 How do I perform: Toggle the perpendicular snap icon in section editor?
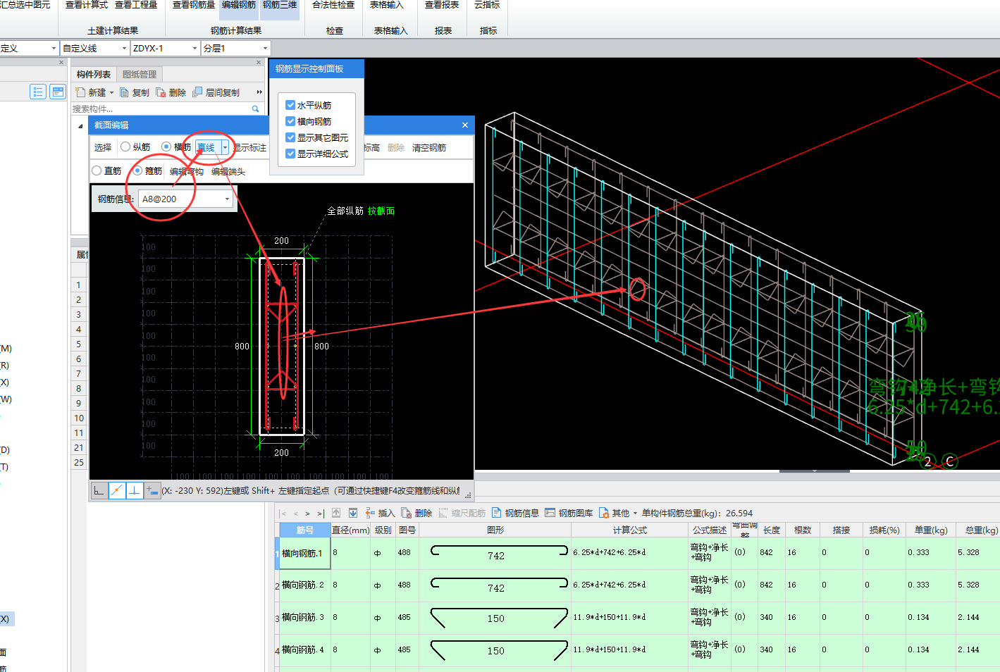pyautogui.click(x=135, y=490)
